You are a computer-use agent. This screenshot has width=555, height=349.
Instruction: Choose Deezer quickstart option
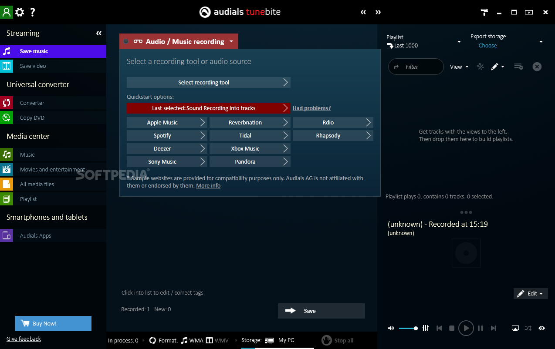[167, 149]
